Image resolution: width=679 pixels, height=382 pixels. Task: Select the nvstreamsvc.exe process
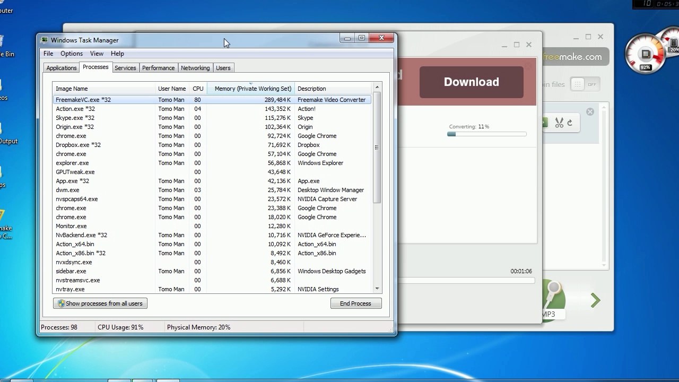[212, 280]
